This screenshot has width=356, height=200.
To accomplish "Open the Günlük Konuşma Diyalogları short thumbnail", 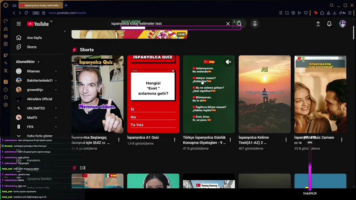I will [x=209, y=94].
